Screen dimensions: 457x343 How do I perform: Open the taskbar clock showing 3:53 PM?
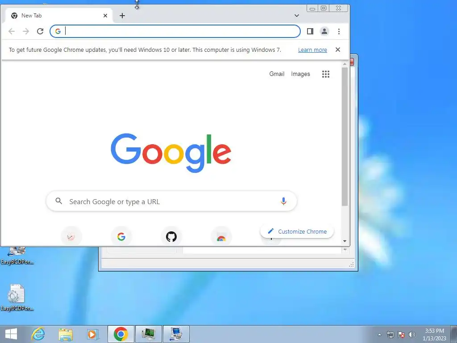434,335
